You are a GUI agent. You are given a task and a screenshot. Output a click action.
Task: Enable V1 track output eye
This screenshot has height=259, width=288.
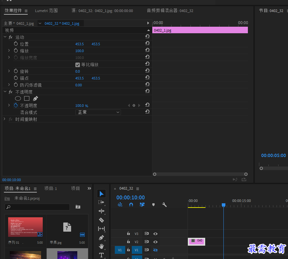click(x=155, y=250)
